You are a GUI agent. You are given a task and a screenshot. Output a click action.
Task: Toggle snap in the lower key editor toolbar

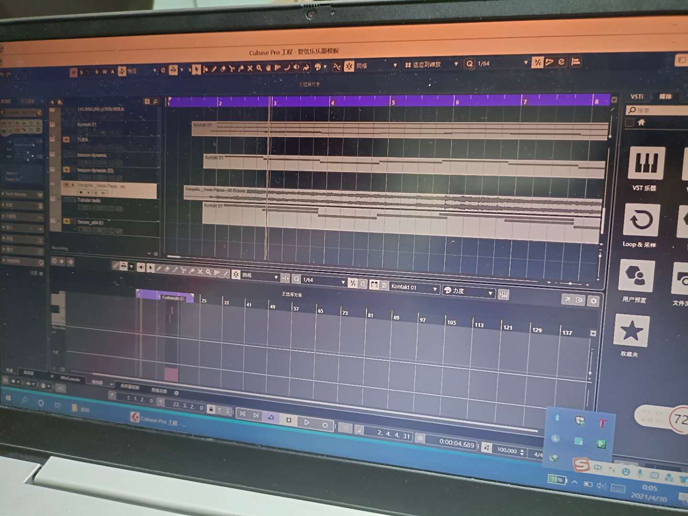click(x=236, y=274)
